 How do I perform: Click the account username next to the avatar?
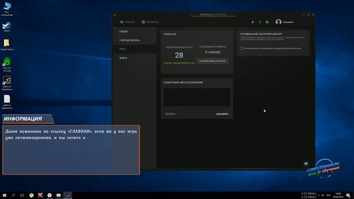click(x=288, y=22)
